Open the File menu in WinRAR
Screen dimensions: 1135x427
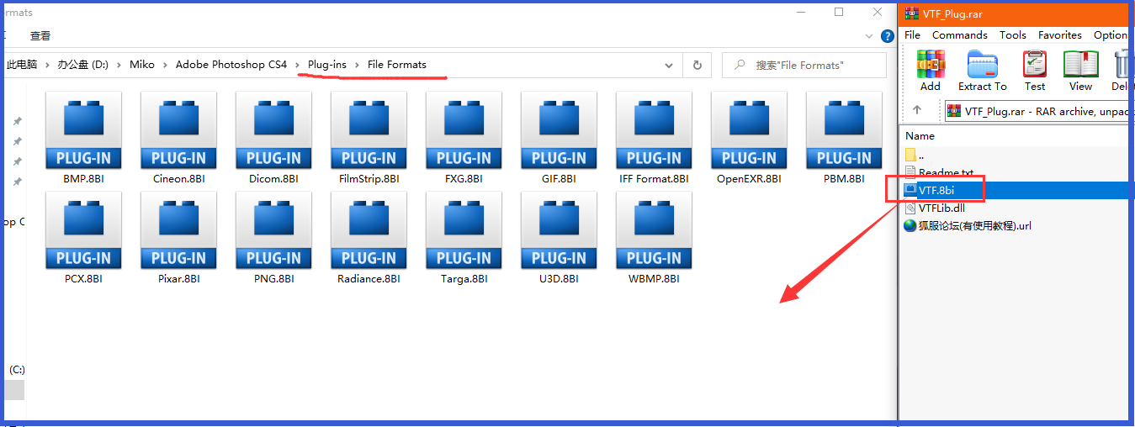912,35
